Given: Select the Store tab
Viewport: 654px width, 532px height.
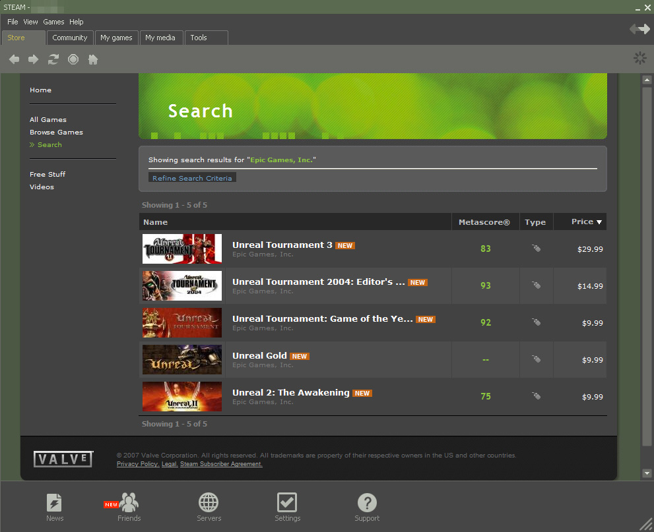Looking at the screenshot, I should [x=23, y=38].
